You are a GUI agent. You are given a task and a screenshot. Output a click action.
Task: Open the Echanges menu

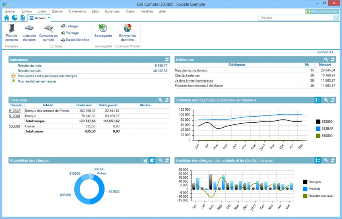click(112, 11)
